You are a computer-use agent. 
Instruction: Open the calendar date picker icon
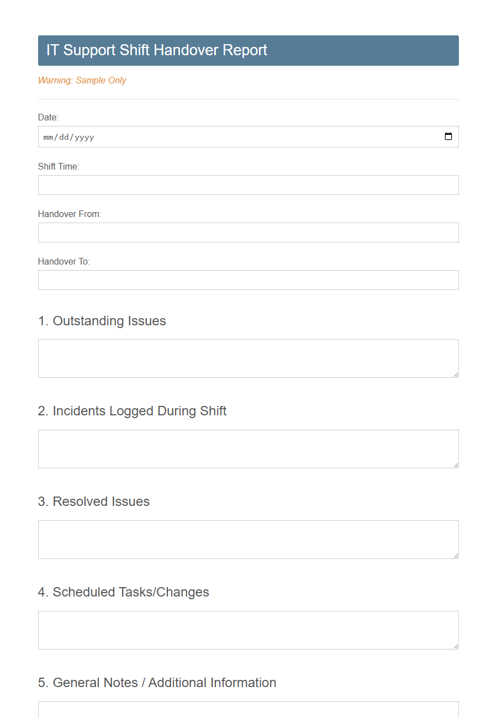tap(448, 136)
